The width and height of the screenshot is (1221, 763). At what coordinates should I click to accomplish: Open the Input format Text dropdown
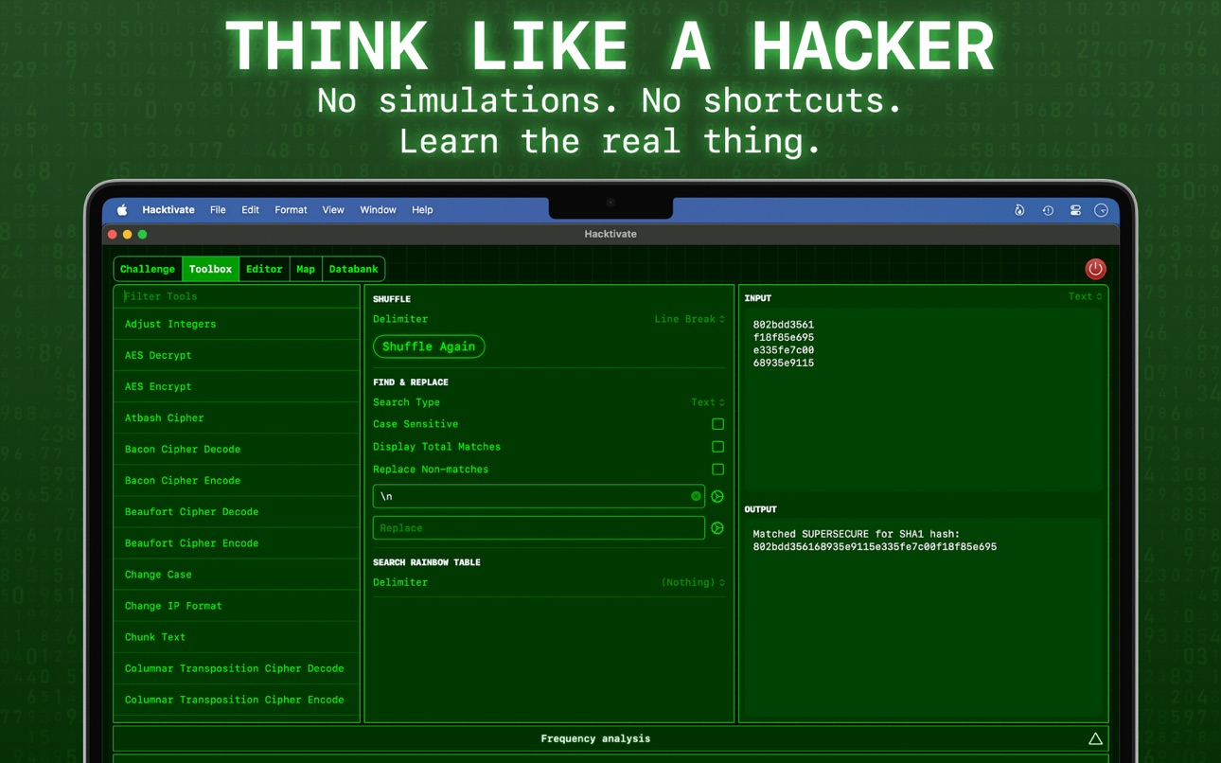tap(1086, 296)
